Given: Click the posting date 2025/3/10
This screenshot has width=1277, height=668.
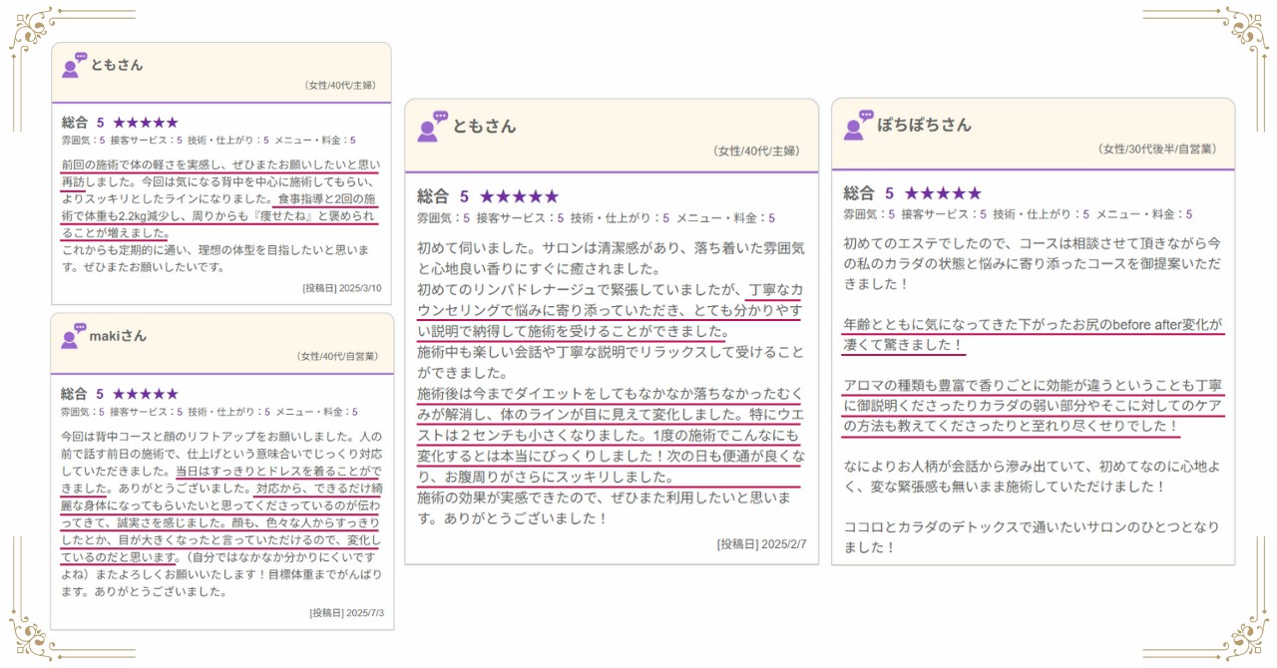Looking at the screenshot, I should [342, 289].
